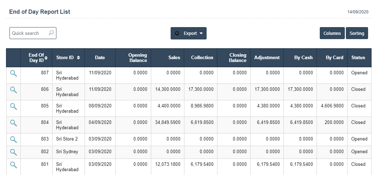Click the By Card value 4,606.9800
The height and width of the screenshot is (175, 379).
pos(332,106)
